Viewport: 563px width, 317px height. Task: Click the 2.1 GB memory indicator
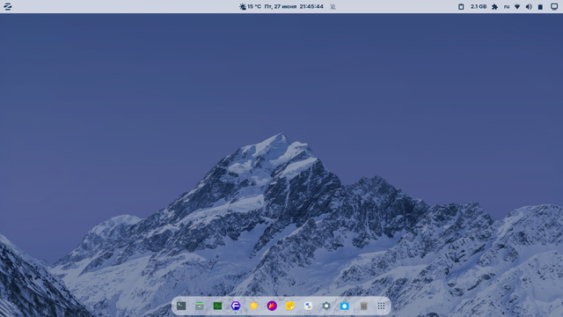tap(479, 6)
